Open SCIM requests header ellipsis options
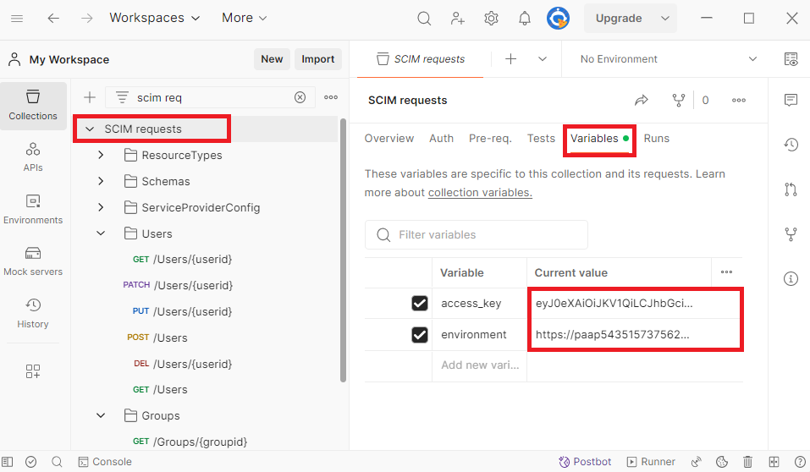Image resolution: width=810 pixels, height=472 pixels. (739, 100)
